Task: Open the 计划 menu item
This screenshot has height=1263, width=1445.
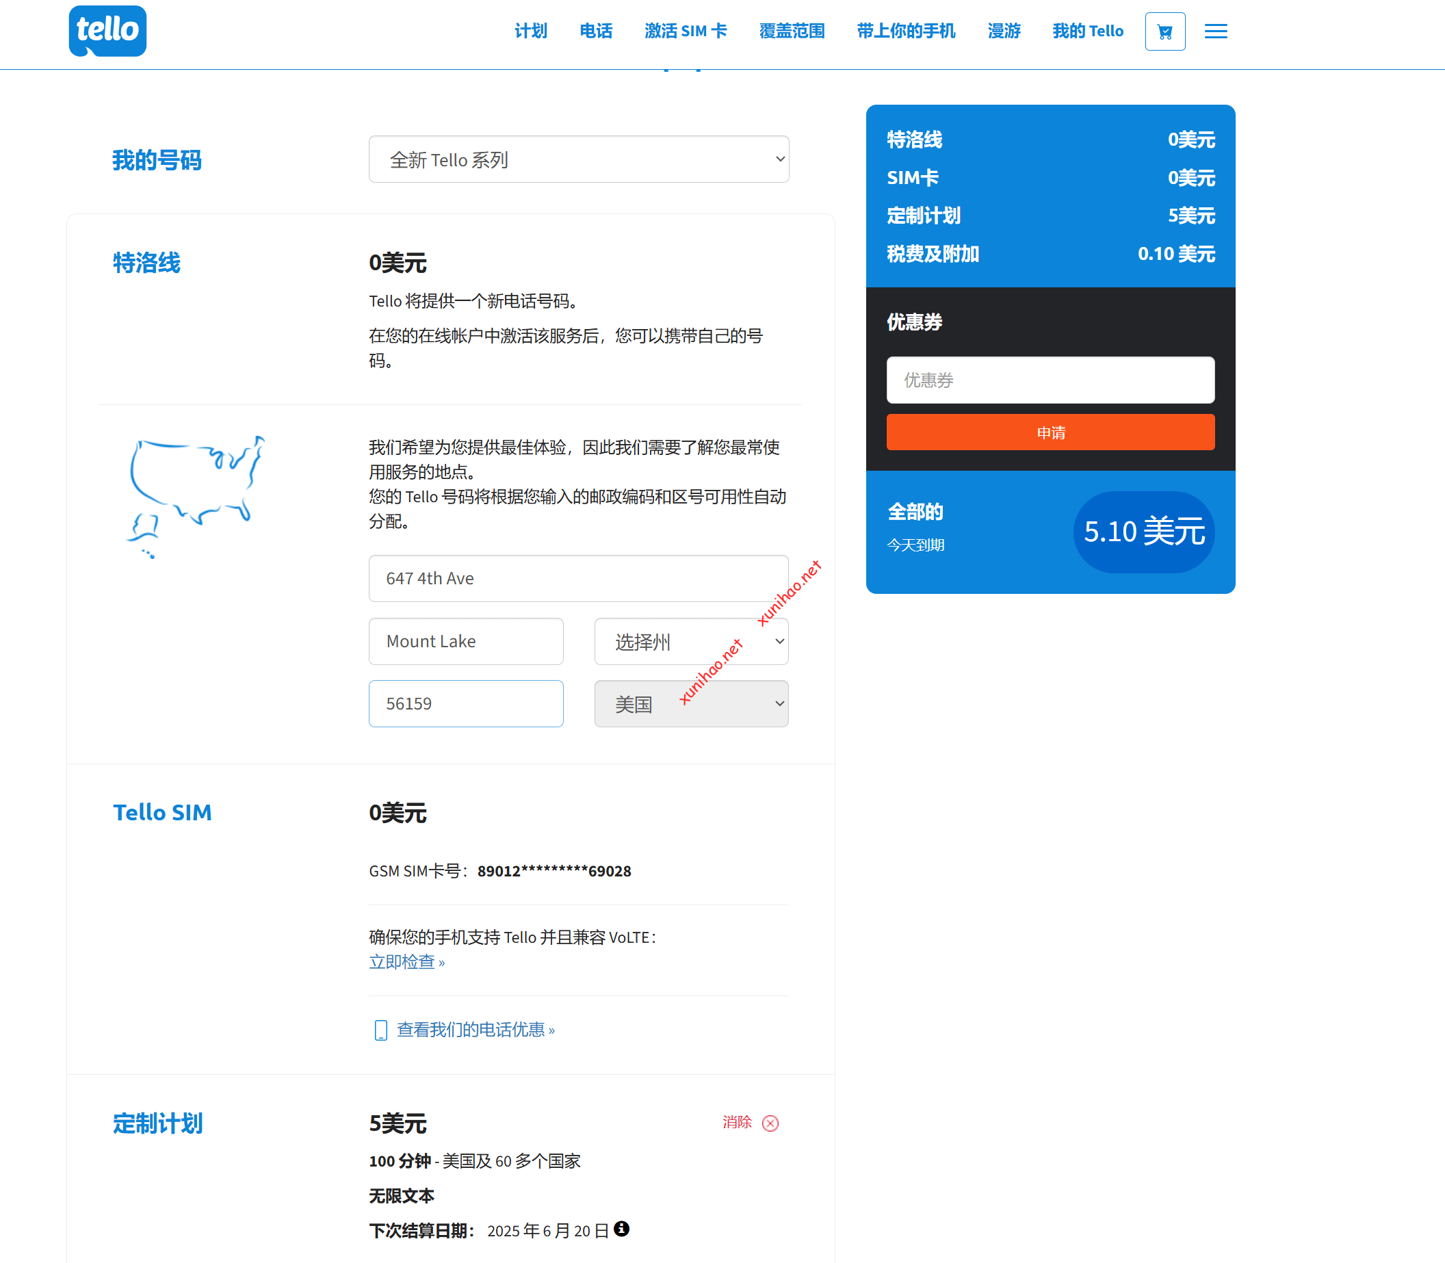Action: tap(530, 31)
